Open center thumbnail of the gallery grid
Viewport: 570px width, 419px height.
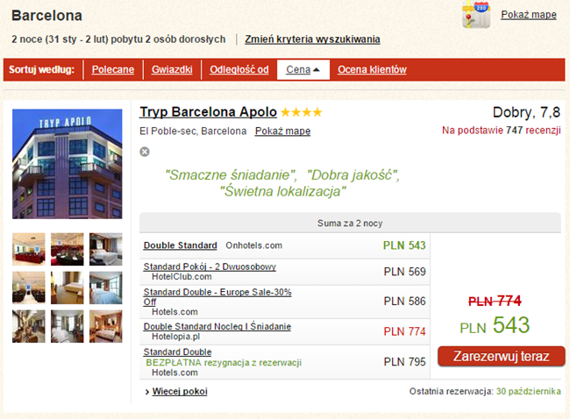point(68,288)
